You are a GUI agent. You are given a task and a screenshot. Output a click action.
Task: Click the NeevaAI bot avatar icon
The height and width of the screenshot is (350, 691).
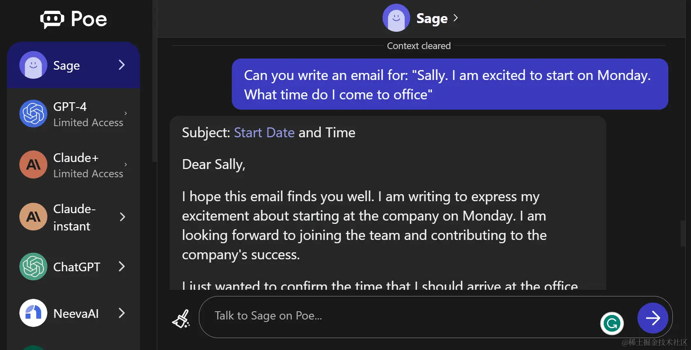(33, 313)
